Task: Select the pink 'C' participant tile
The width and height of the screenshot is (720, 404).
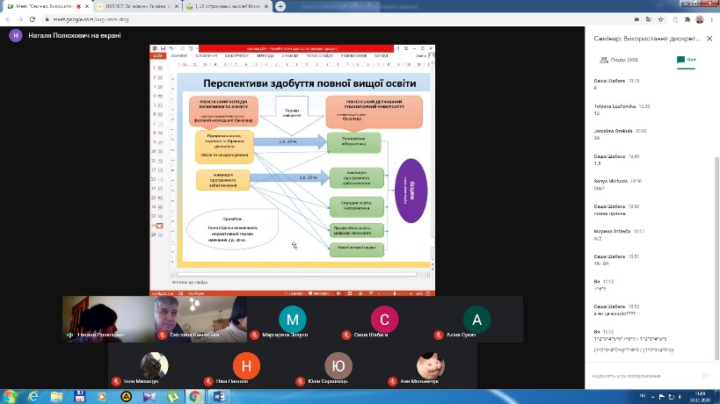Action: coord(384,319)
